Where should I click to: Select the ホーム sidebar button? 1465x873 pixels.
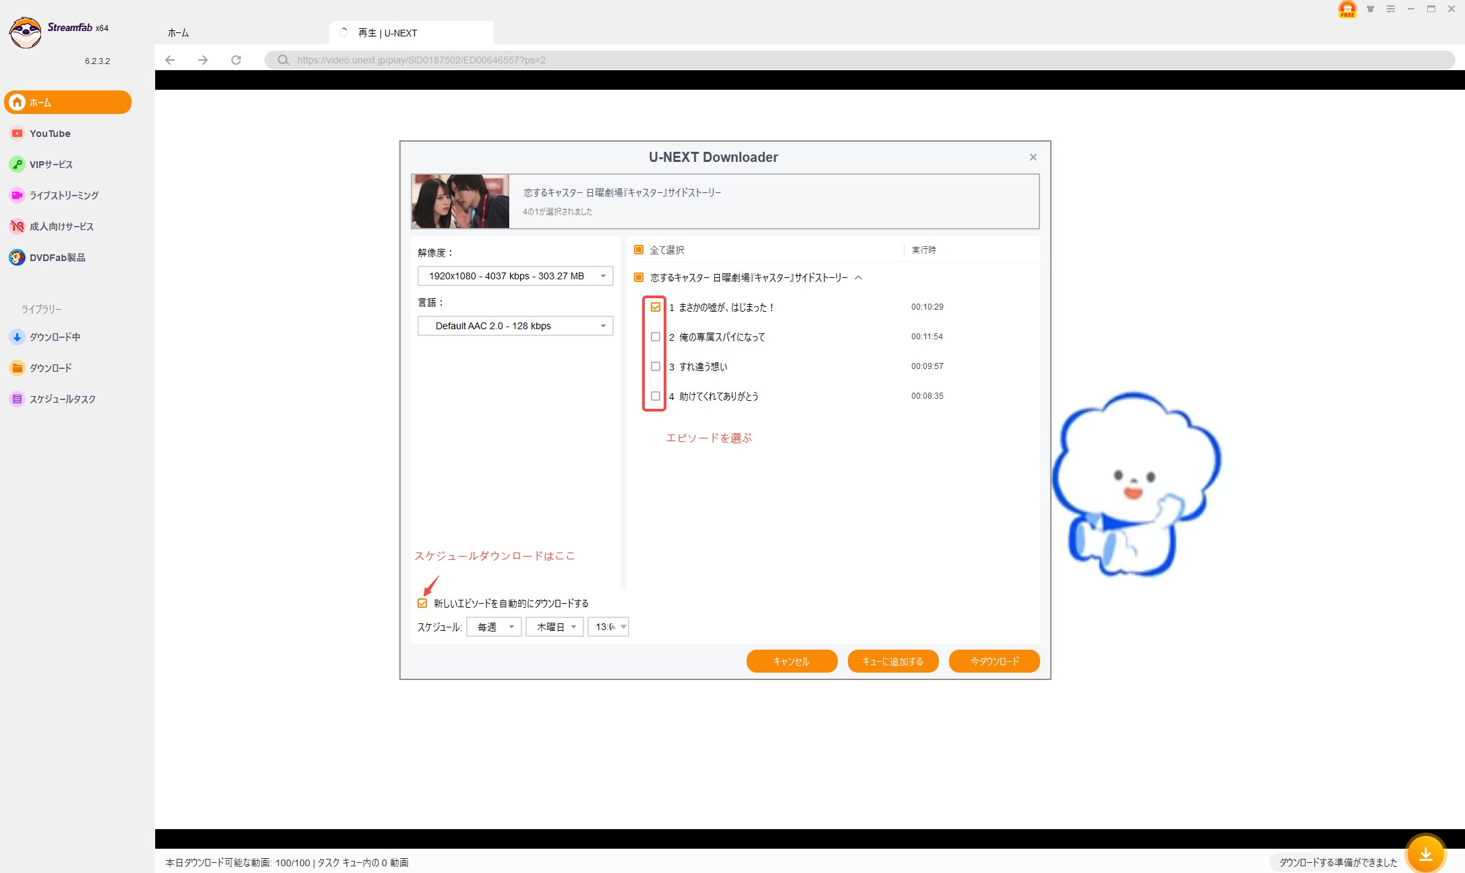coord(67,102)
